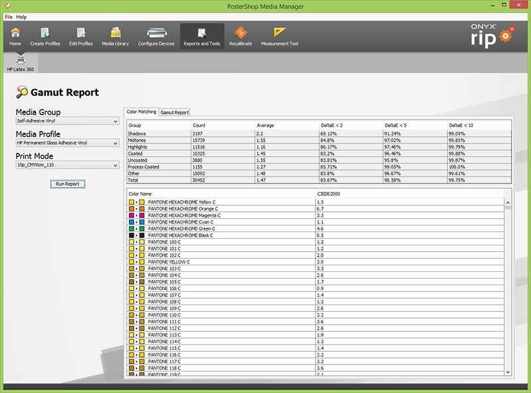531x393 pixels.
Task: Click Shadows count value 3197
Action: pyautogui.click(x=197, y=134)
